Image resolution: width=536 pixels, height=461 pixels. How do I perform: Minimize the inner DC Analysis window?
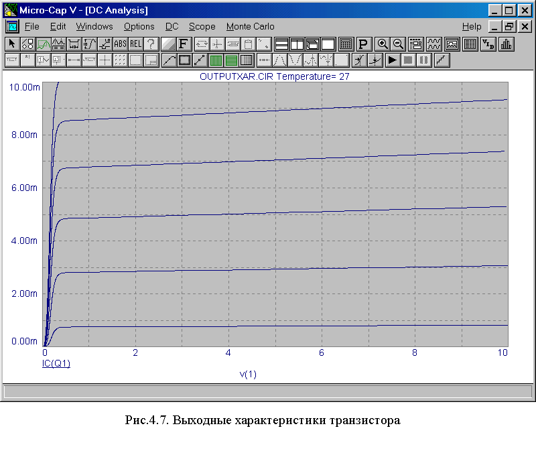coord(494,26)
